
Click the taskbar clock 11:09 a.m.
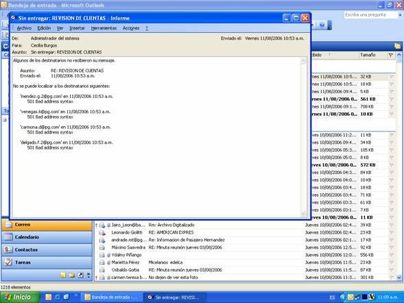(388, 298)
